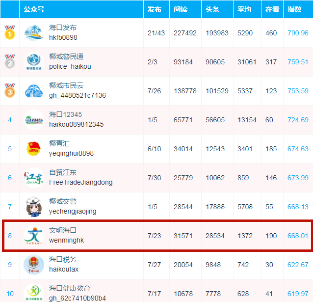
Task: Open the 海口12345 account name link
Action: pos(65,114)
